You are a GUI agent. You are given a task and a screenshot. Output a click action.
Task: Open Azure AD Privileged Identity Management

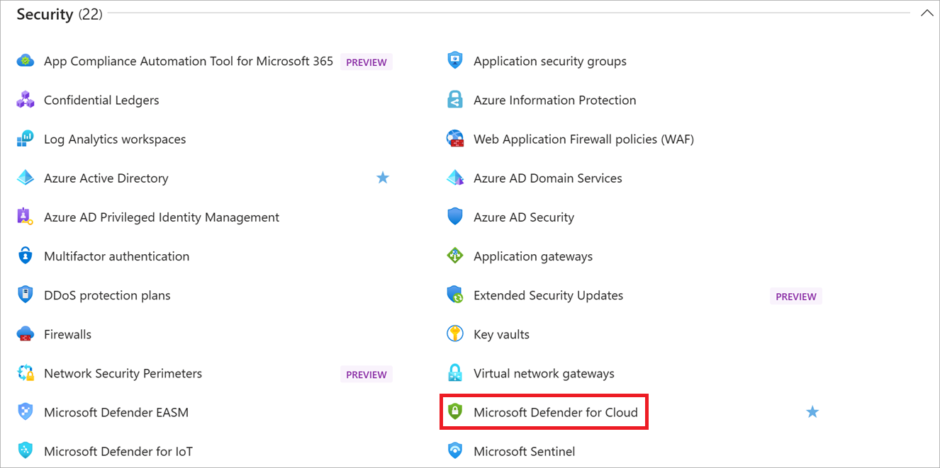(x=162, y=217)
